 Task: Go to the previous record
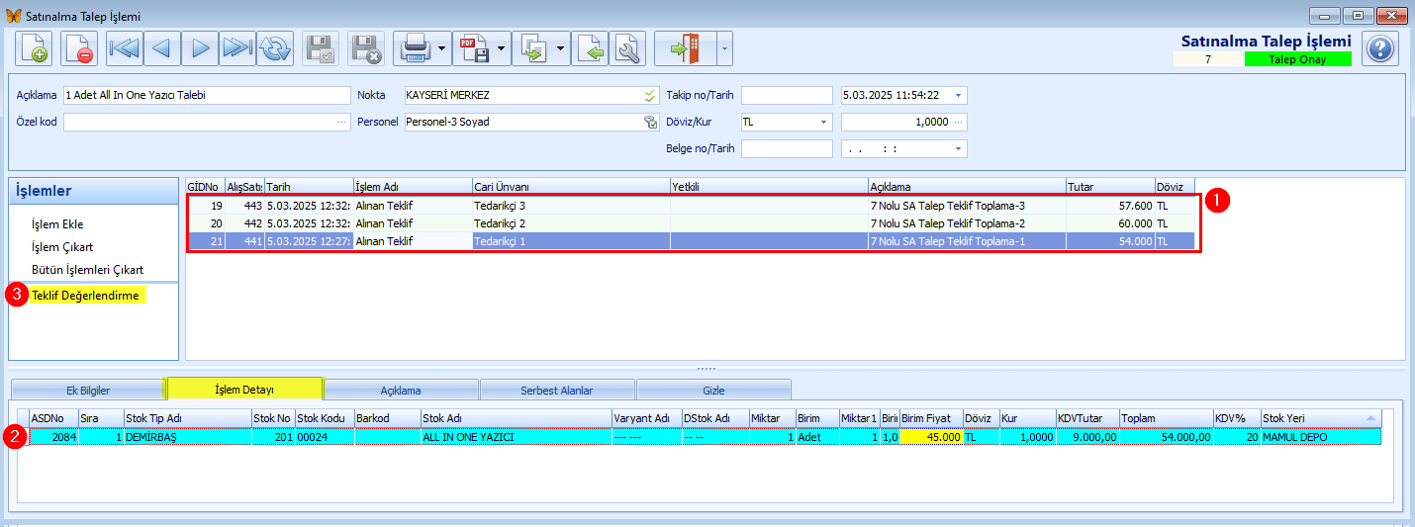point(163,47)
